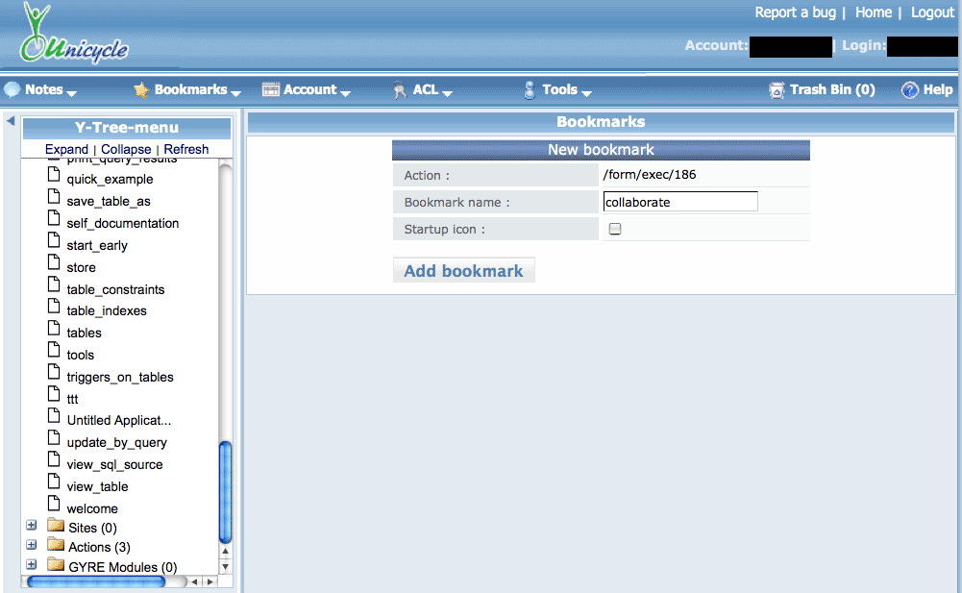Click the Notes speech bubble icon
The image size is (962, 593).
12,90
